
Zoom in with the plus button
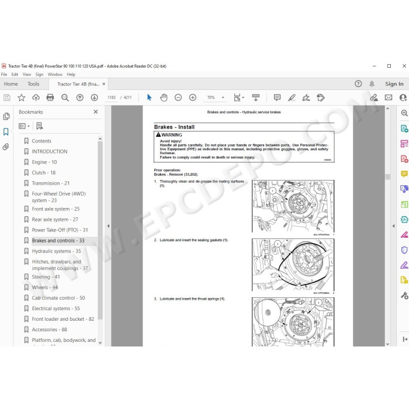tap(193, 98)
